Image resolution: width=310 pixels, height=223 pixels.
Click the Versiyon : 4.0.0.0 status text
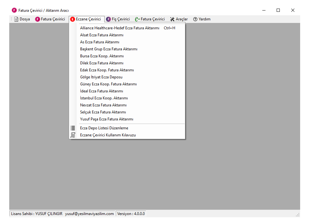pyautogui.click(x=131, y=214)
